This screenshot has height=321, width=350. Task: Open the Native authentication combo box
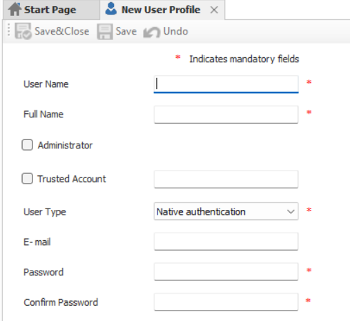(x=226, y=211)
